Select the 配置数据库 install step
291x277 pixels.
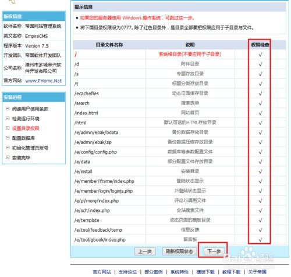[x=23, y=138]
